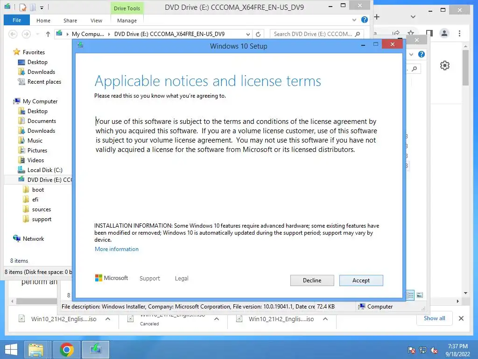
Task: Share this page from Chrome toolbar
Action: [x=396, y=33]
